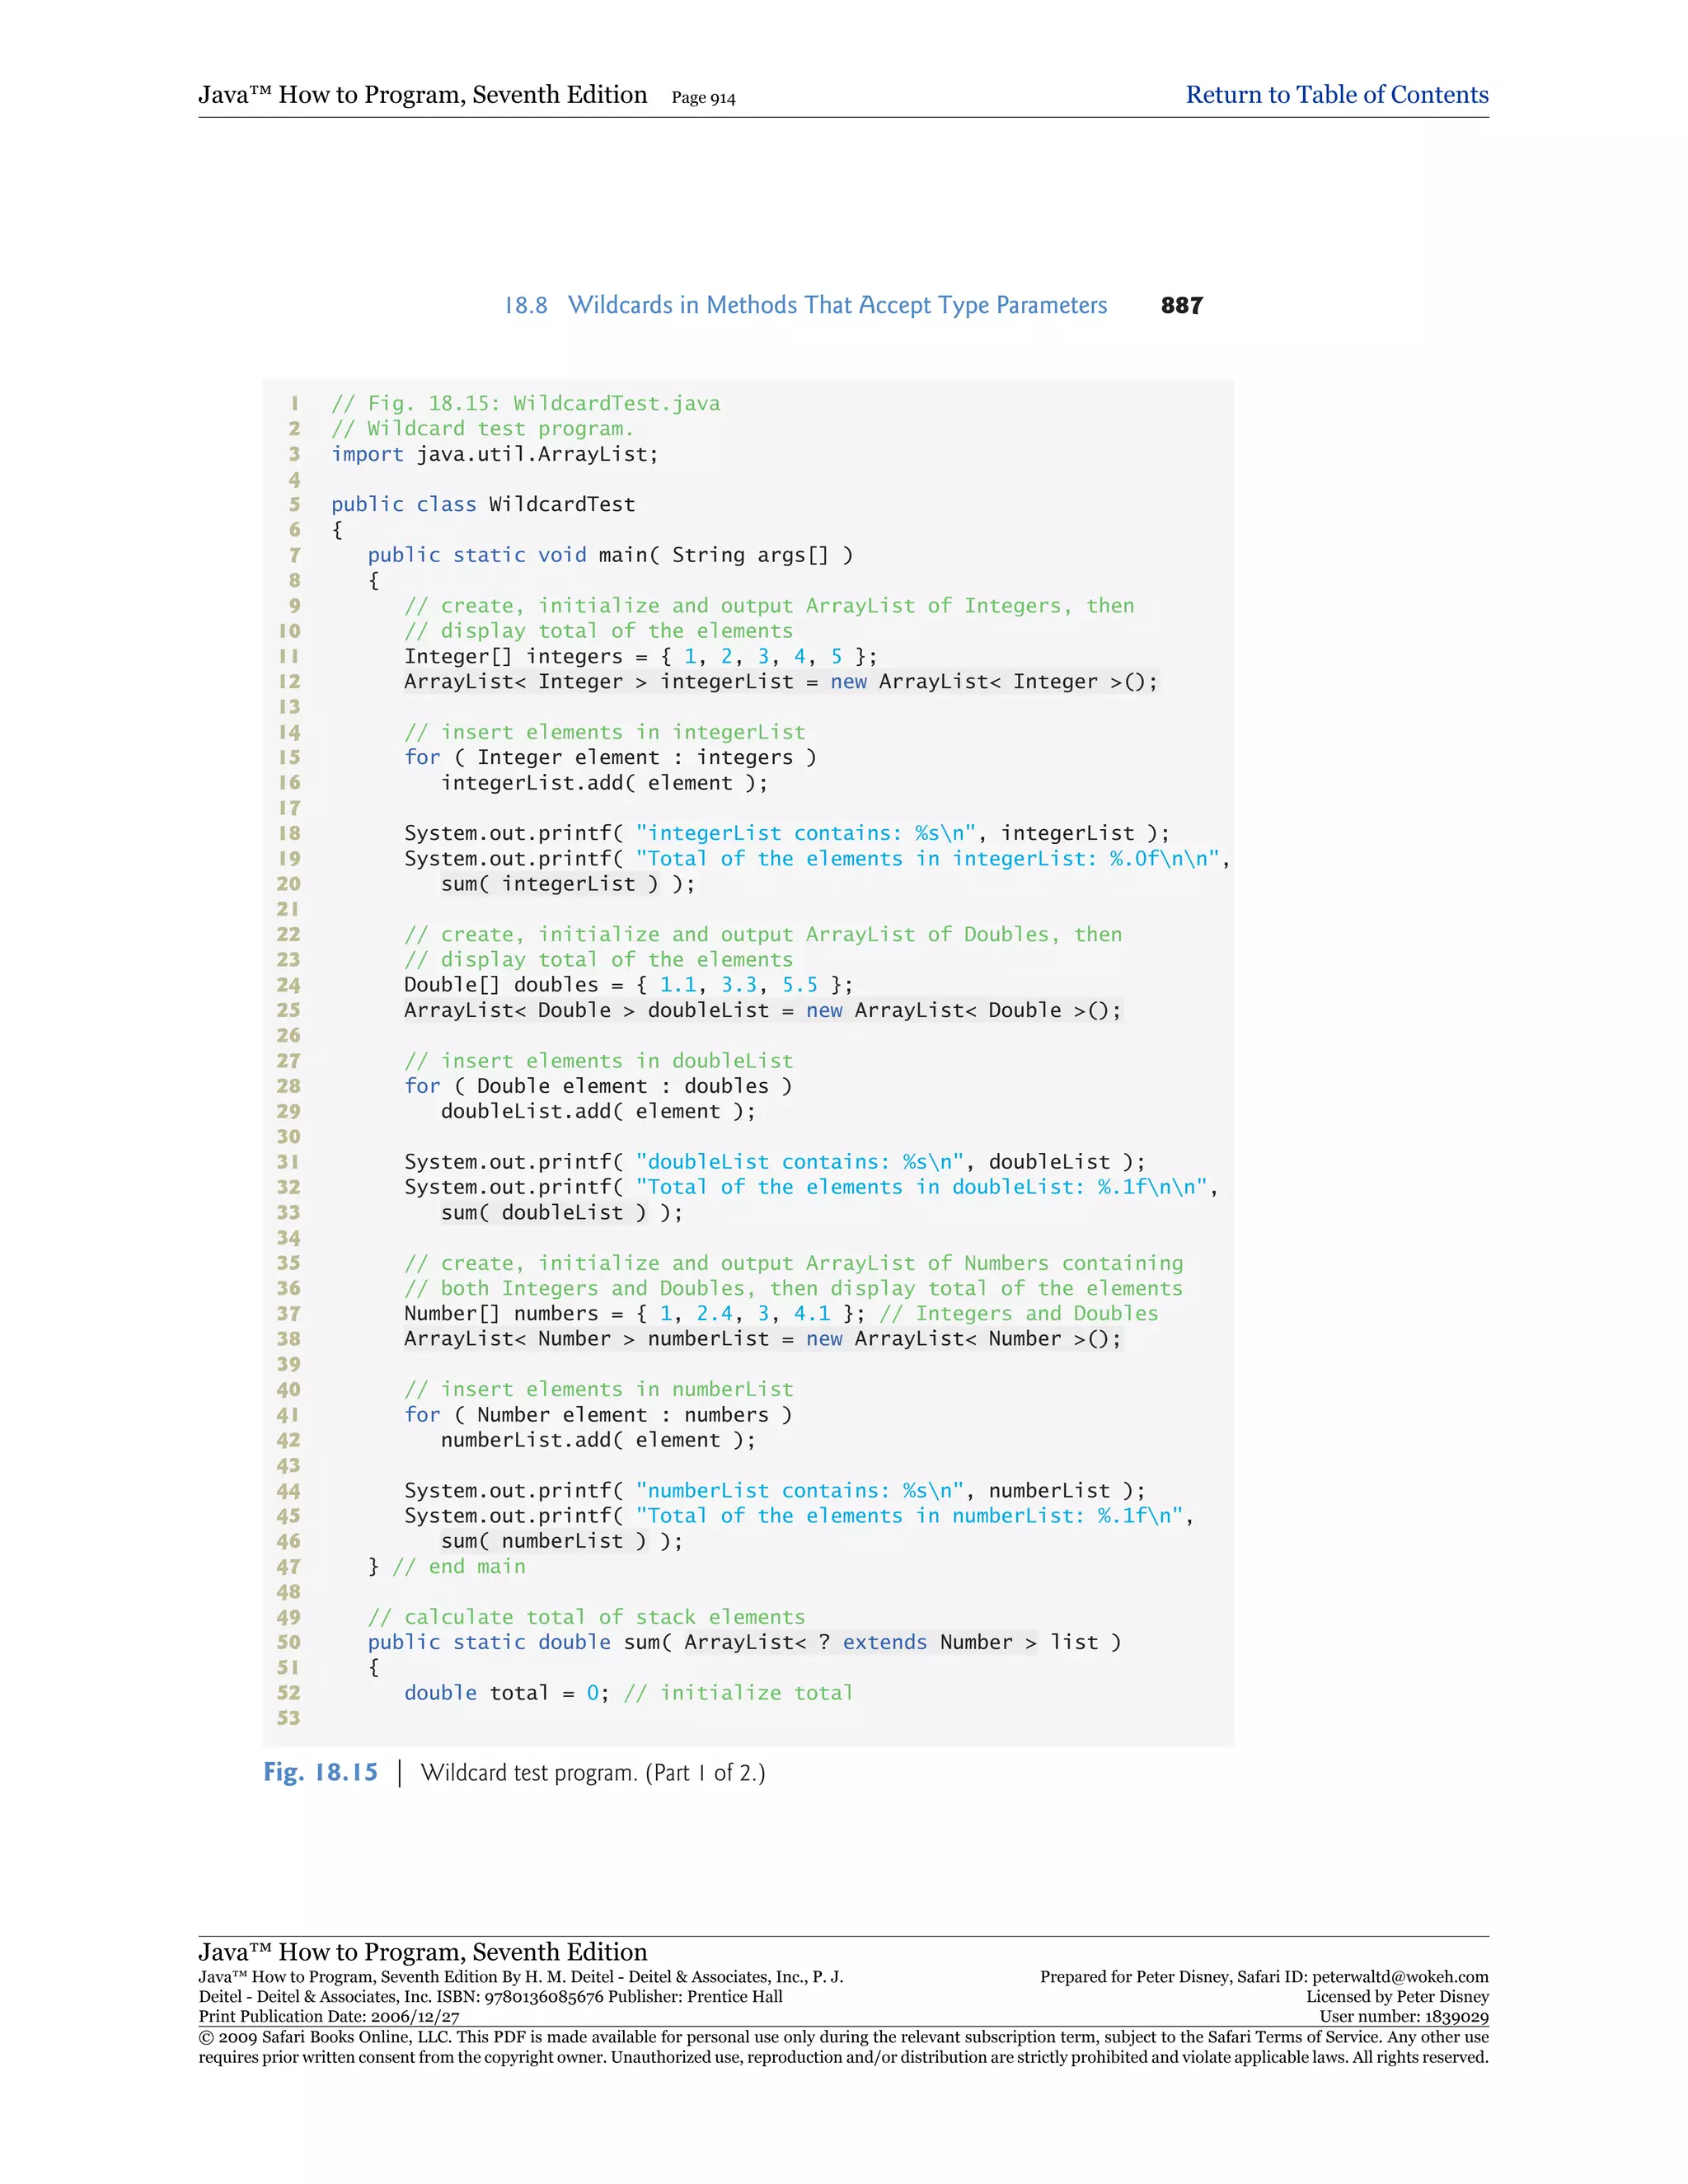The height and width of the screenshot is (2184, 1688).
Task: Click the Double[] doubles array line
Action: [x=628, y=985]
